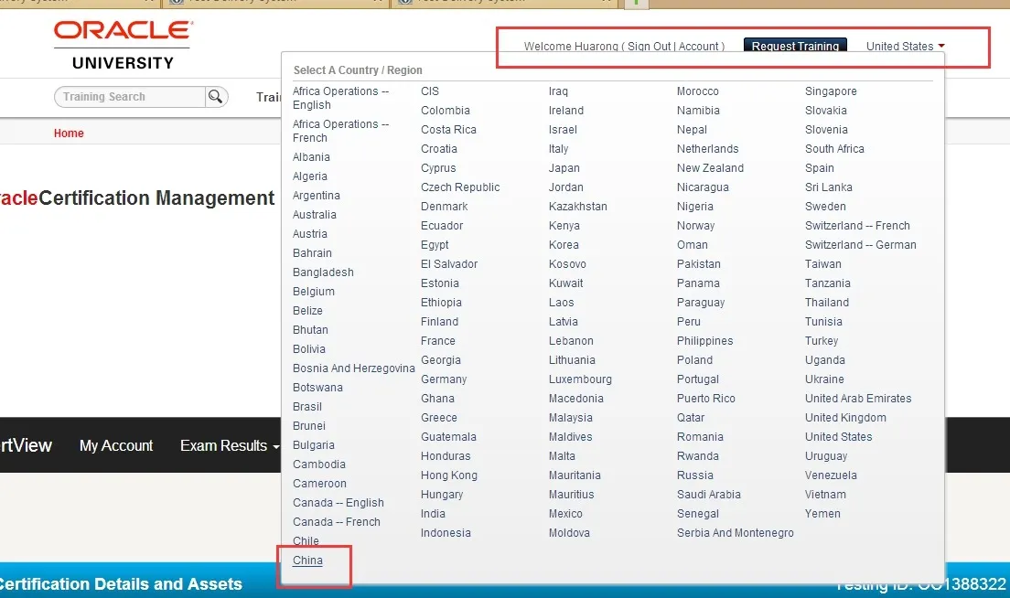Click the magnifier search icon
Viewport: 1010px width, 598px height.
click(x=216, y=97)
